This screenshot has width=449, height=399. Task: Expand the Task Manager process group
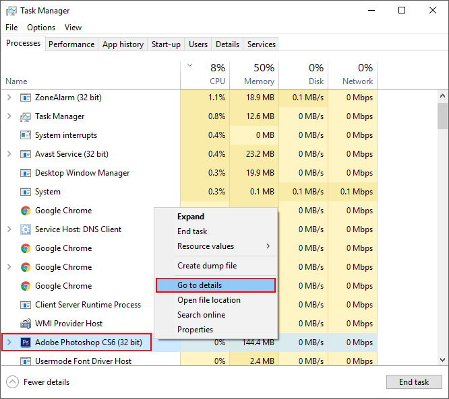click(x=9, y=116)
